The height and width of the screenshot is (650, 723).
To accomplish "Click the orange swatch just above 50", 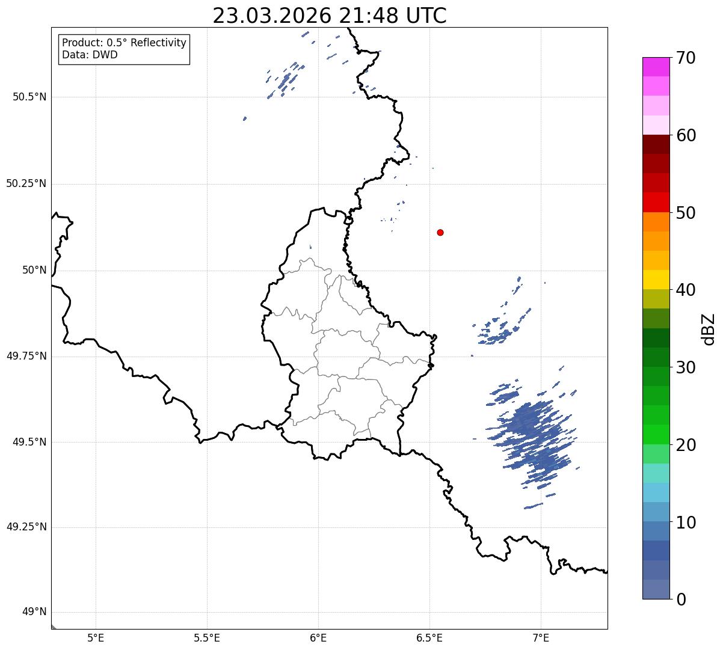I will [656, 222].
